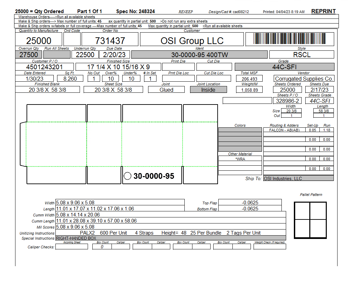Click the Incoming Sheet caliper box
Image resolution: width=356 pixels, height=287 pixels.
pyautogui.click(x=72, y=247)
